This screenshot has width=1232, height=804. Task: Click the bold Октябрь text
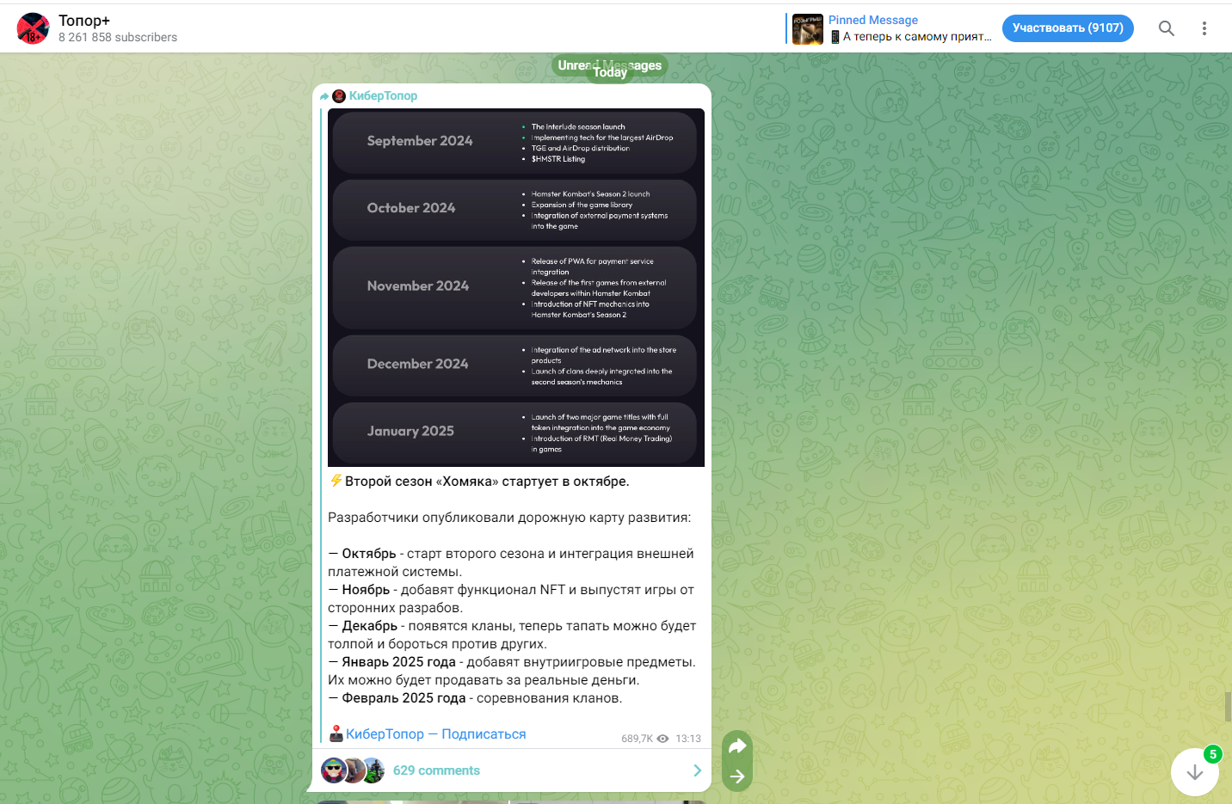click(369, 554)
